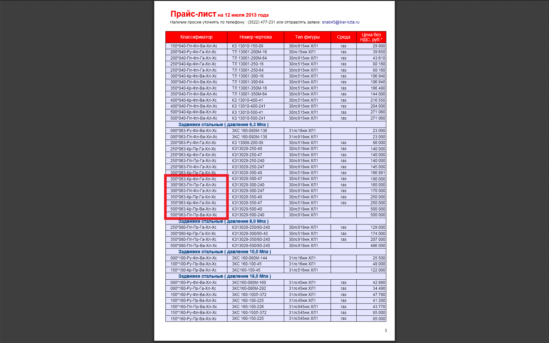
Task: Click the Цена без НДС header cell
Action: [x=371, y=37]
